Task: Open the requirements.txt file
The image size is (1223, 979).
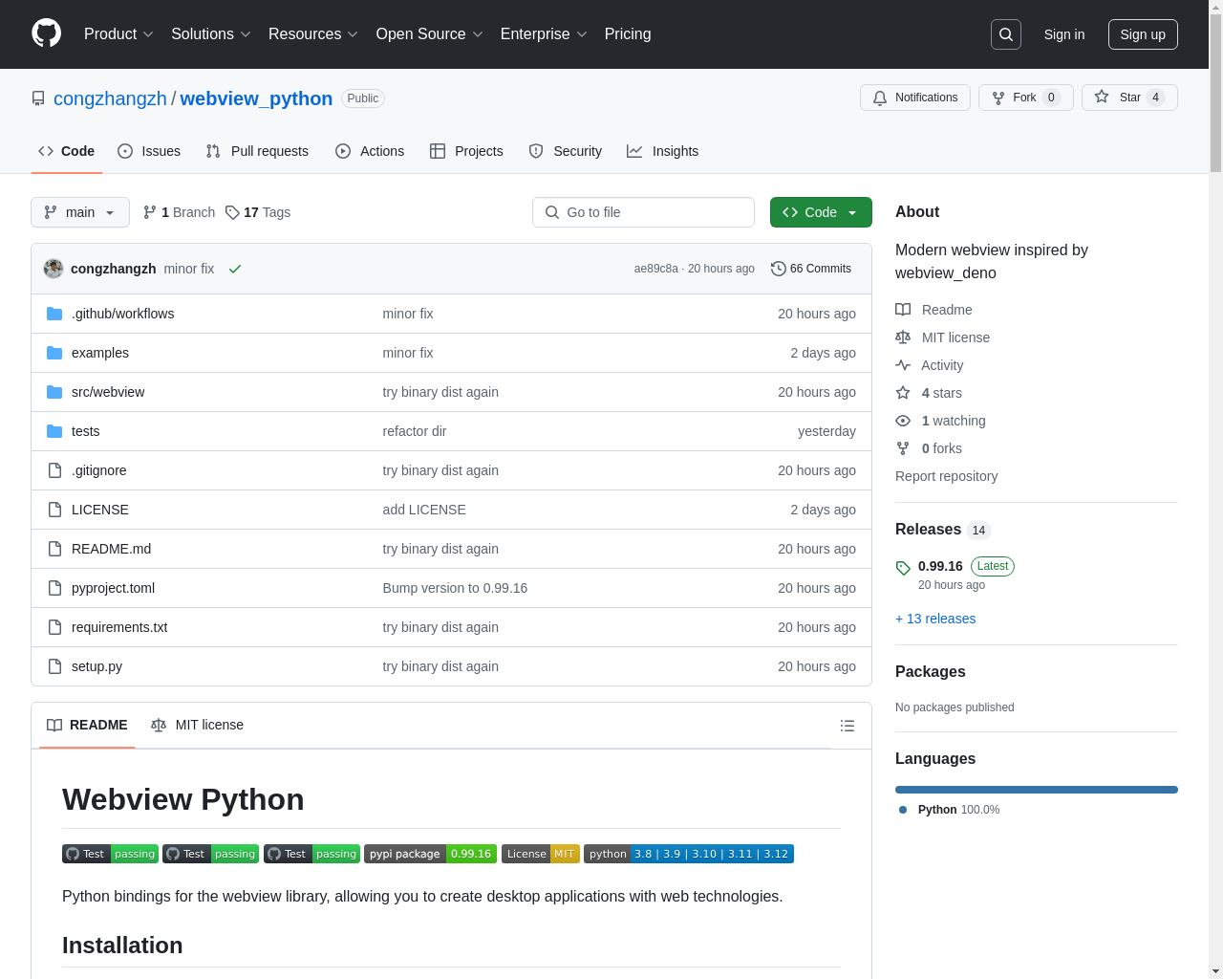Action: point(119,627)
